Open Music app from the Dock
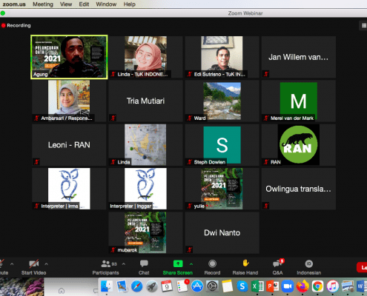 333,286
